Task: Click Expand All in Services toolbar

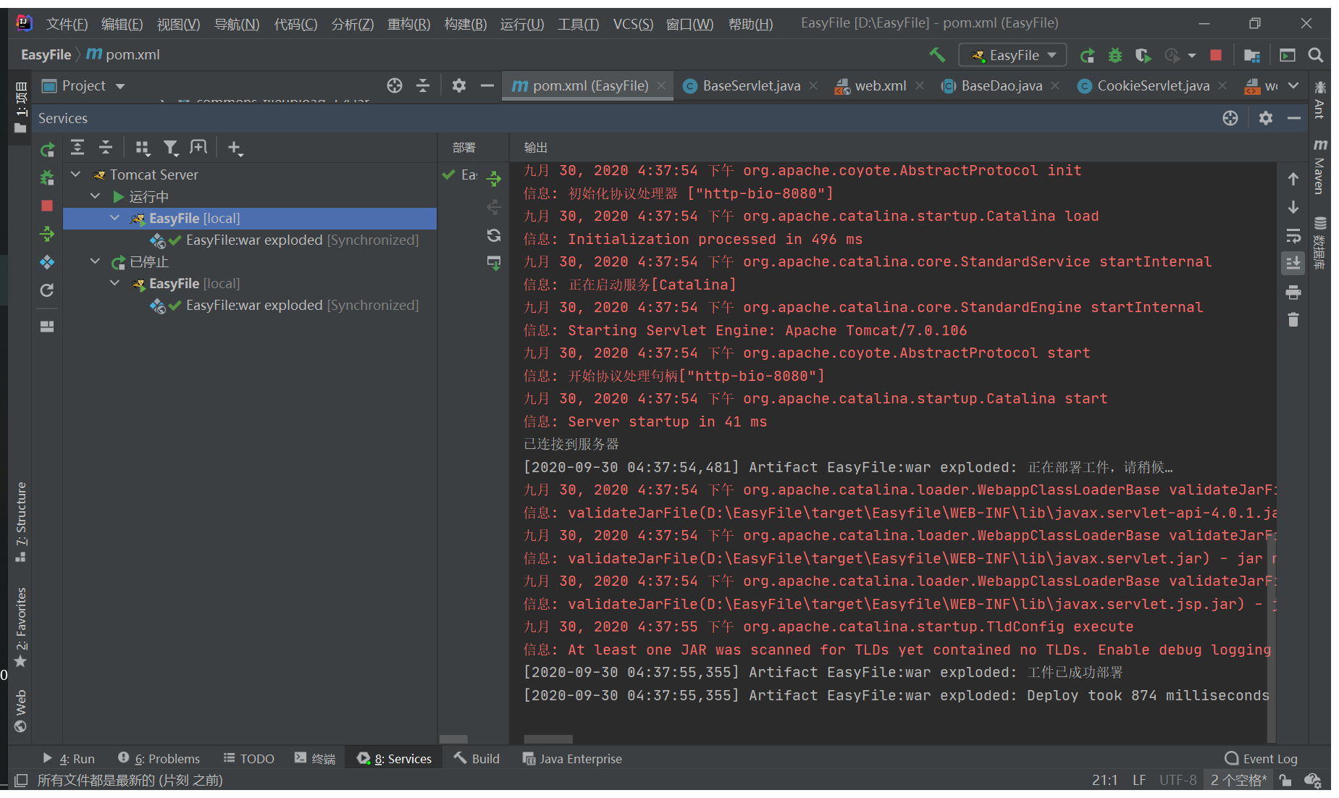Action: (77, 148)
